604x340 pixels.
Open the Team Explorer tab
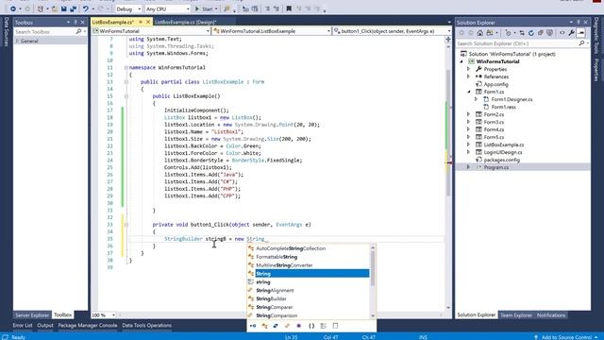coord(516,315)
